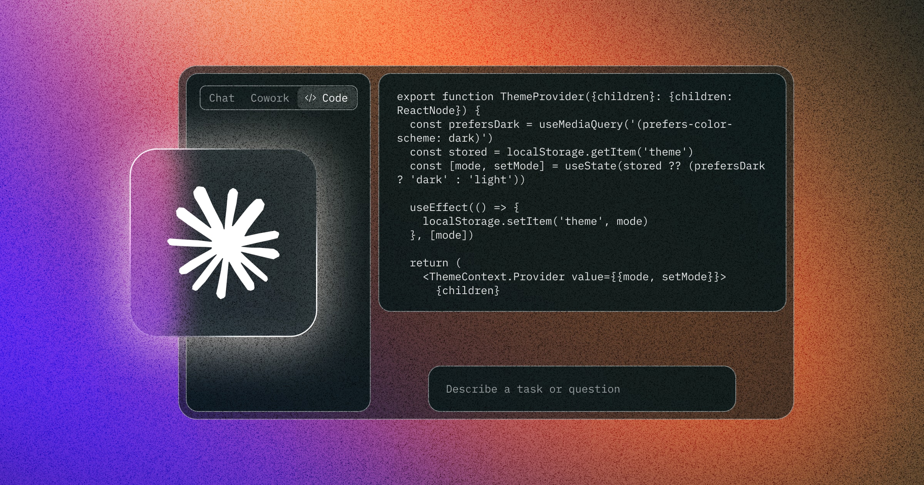Click the "}, [mode])" line
Viewport: 924px width, 485px height.
click(x=442, y=235)
